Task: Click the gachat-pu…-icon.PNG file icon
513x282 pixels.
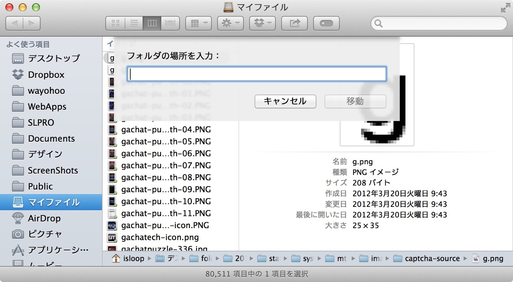Action: [x=112, y=225]
